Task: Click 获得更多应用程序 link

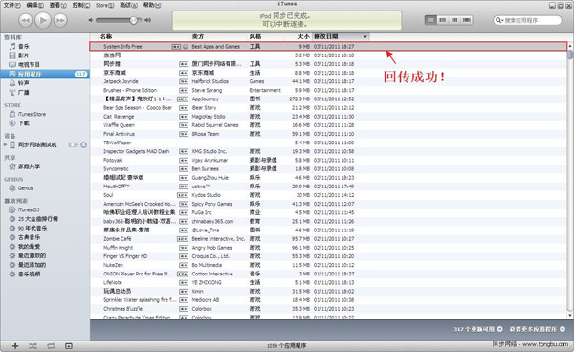Action: click(537, 329)
